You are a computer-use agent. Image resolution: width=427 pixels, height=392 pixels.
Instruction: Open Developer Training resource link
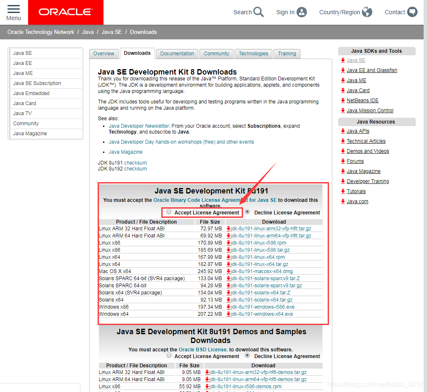(368, 181)
